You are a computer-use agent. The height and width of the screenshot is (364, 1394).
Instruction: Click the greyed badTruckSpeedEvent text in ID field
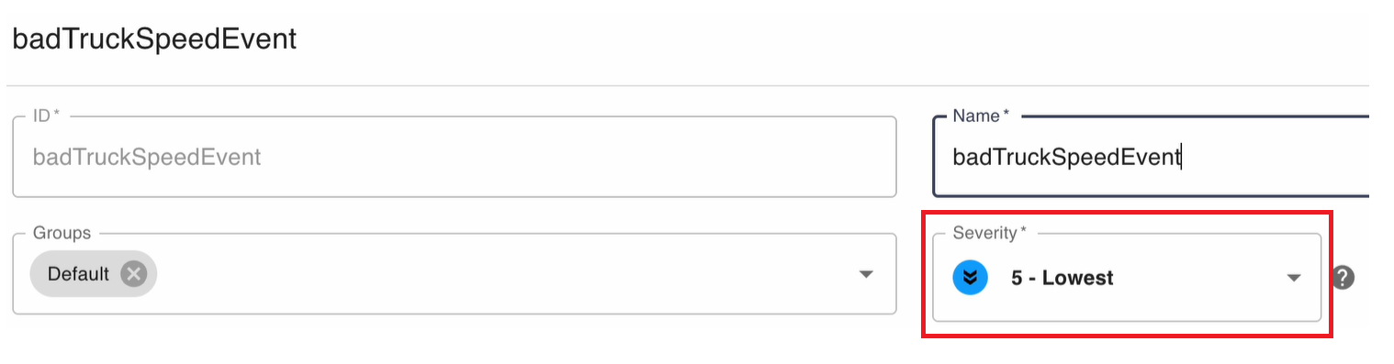(x=147, y=157)
